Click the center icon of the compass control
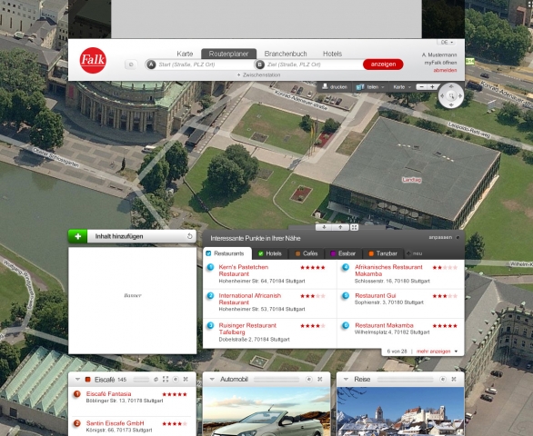The image size is (533, 436). pos(451,96)
